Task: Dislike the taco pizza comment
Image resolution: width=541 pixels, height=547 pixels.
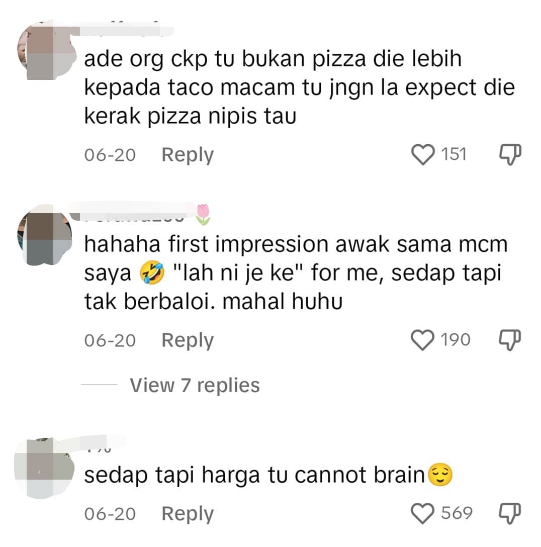Action: [x=510, y=154]
